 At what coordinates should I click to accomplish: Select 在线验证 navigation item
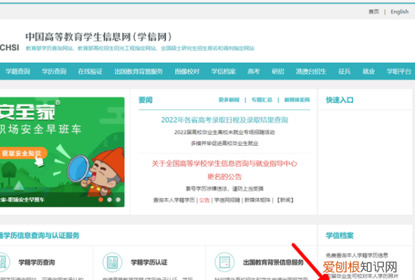point(90,71)
